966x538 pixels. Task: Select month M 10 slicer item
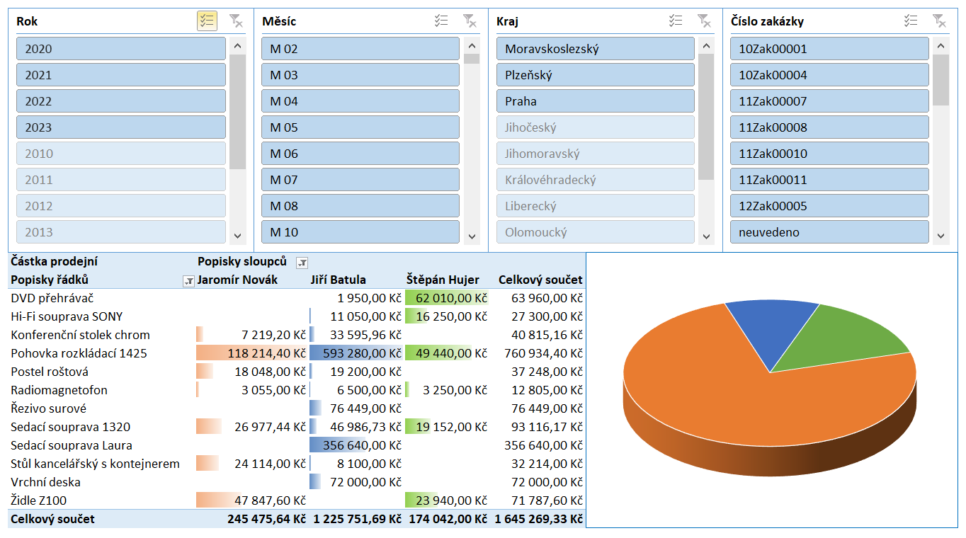(x=360, y=232)
